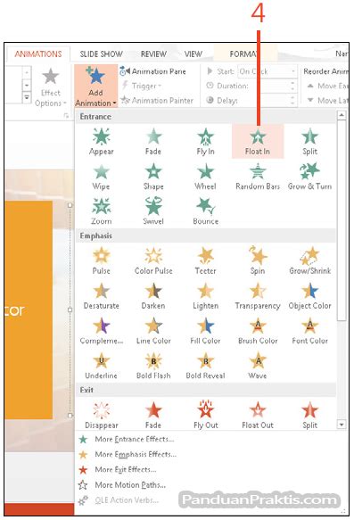354x520 pixels.
Task: Choose the Fade exit effect
Action: coord(153,415)
